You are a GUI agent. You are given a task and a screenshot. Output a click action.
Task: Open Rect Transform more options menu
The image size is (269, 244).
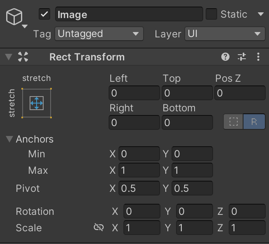pos(258,57)
